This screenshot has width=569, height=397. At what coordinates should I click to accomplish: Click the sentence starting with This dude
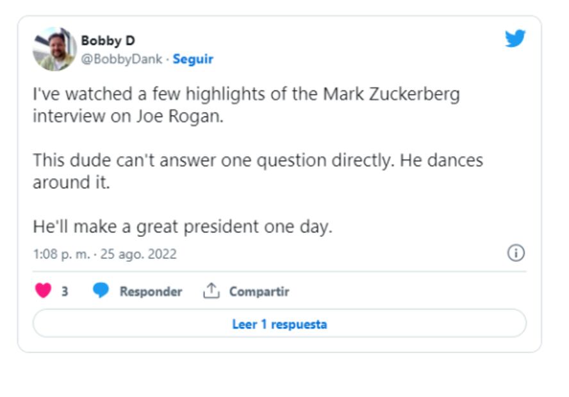256,160
